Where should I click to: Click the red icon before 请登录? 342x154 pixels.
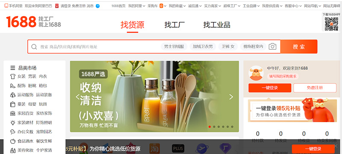57,6
